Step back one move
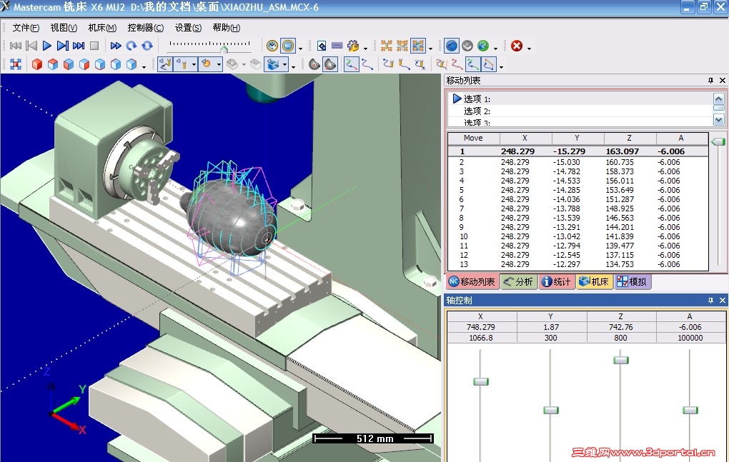The width and height of the screenshot is (729, 462). (x=31, y=46)
